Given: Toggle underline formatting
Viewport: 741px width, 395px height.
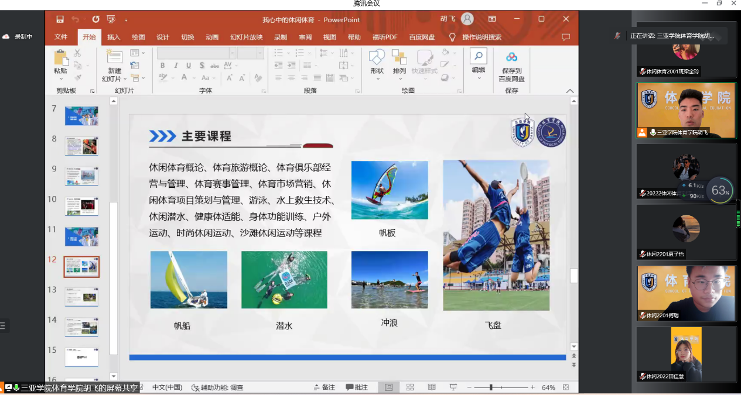Looking at the screenshot, I should point(189,66).
